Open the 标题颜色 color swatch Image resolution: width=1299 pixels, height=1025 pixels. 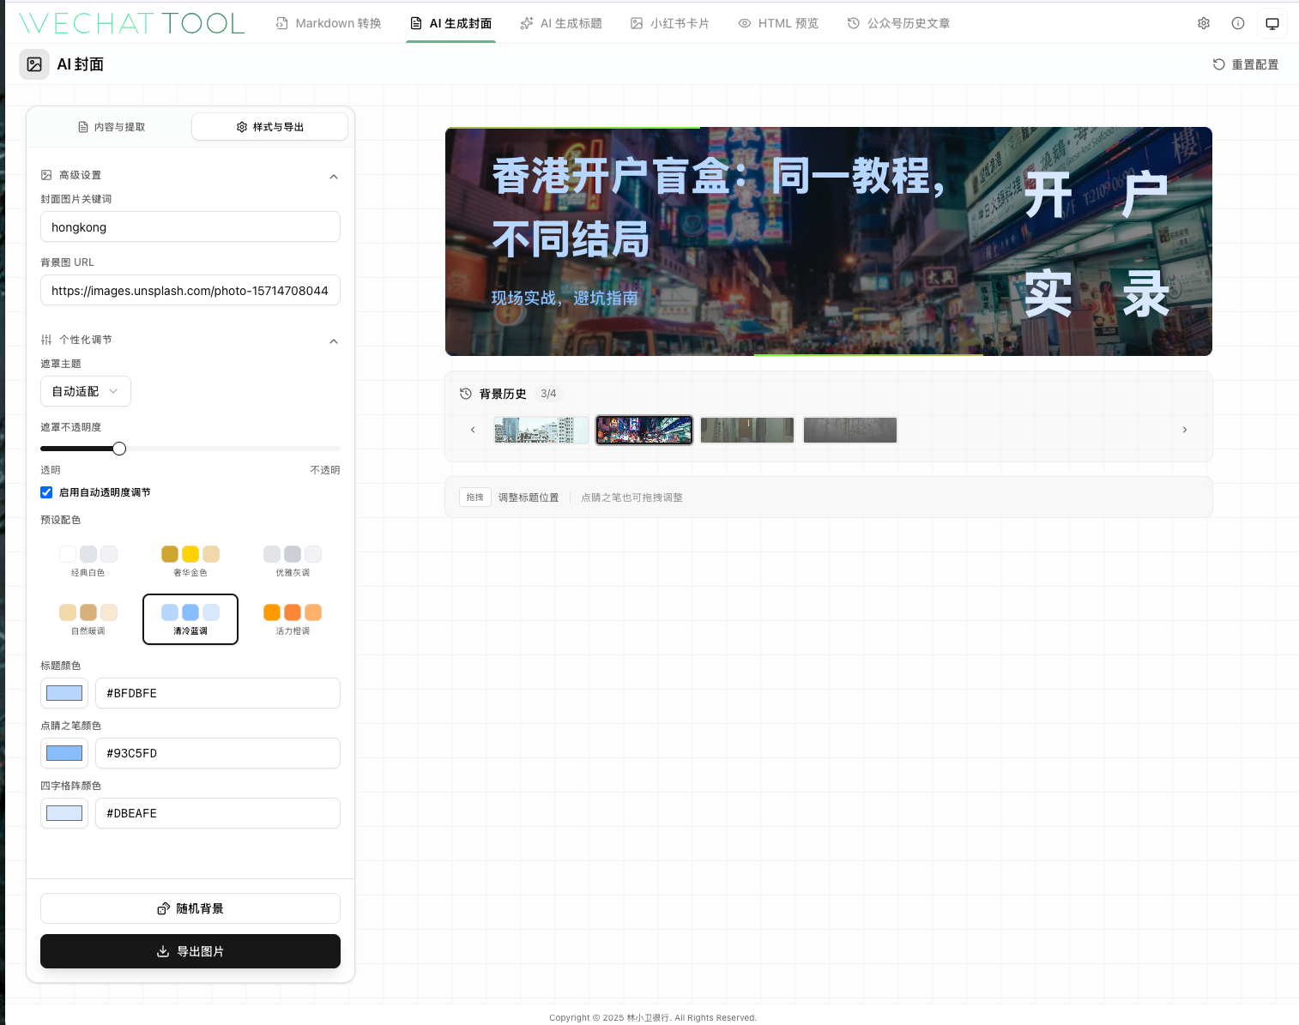tap(64, 693)
